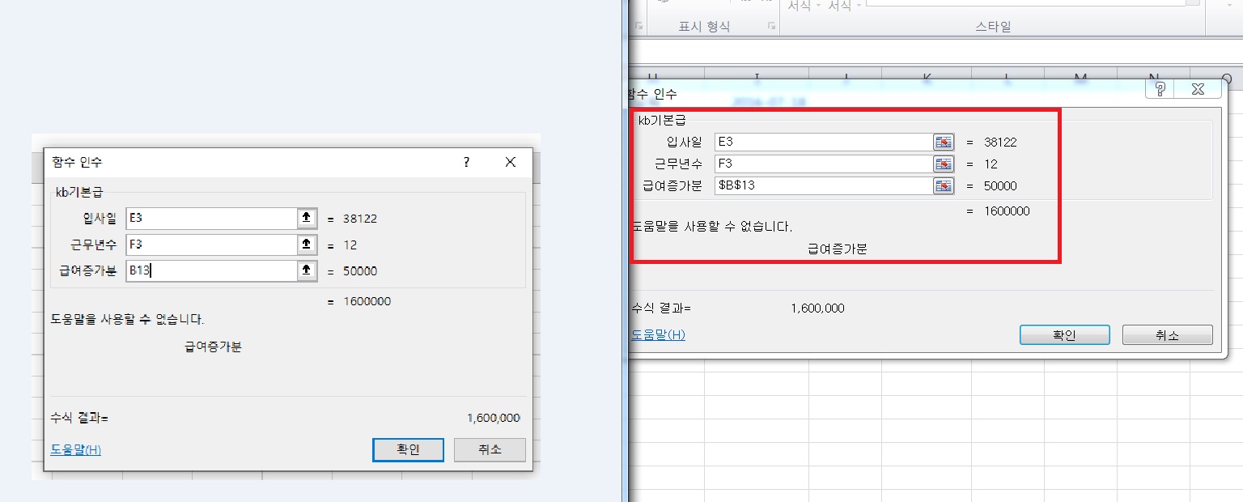Image resolution: width=1243 pixels, height=502 pixels.
Task: Open 도움말(H) link in right dialog
Action: 658,334
